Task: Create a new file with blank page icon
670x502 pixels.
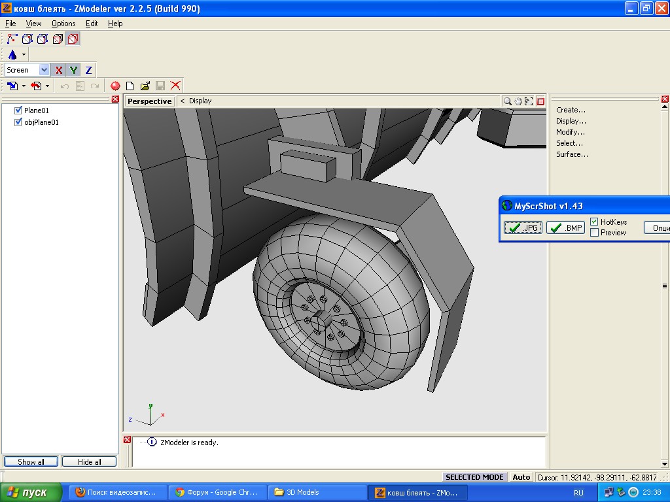Action: tap(130, 86)
